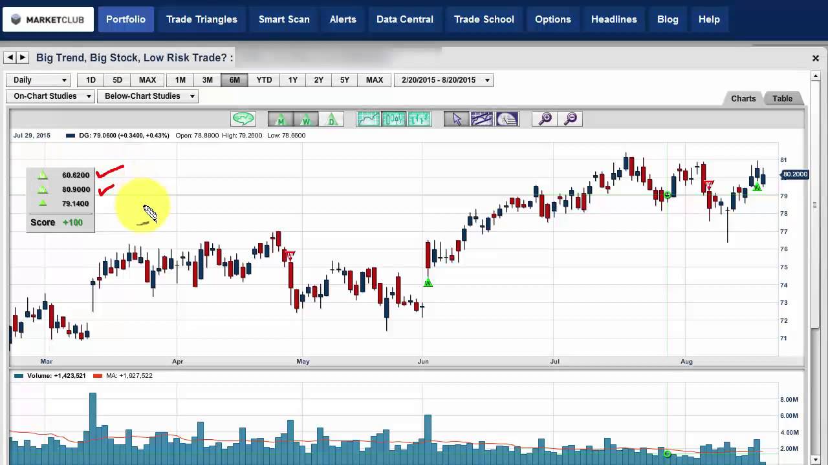
Task: Click the weekly triangle at 80.9000
Action: 43,189
